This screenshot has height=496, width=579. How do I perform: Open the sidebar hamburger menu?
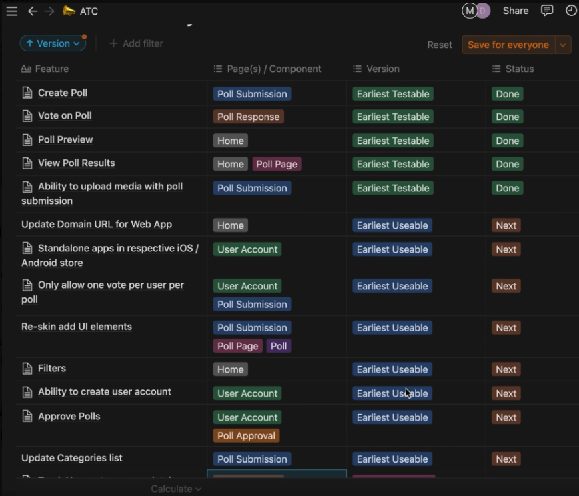[11, 11]
